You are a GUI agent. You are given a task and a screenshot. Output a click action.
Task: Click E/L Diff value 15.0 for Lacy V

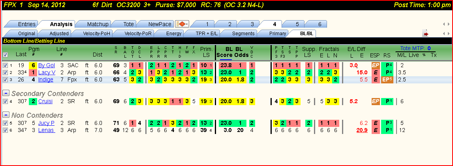click(x=362, y=73)
